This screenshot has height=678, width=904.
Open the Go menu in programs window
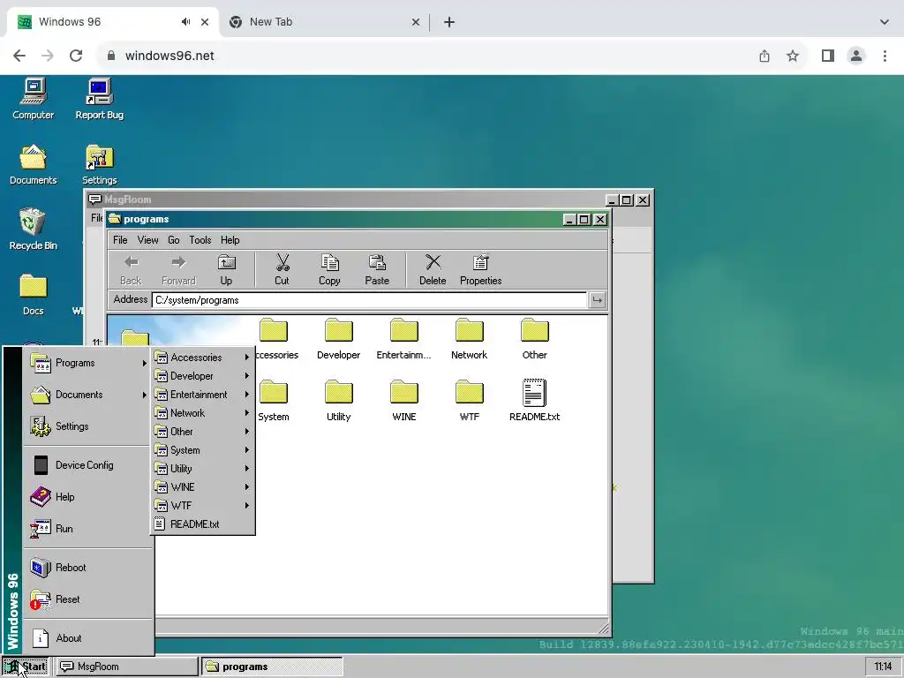[174, 240]
